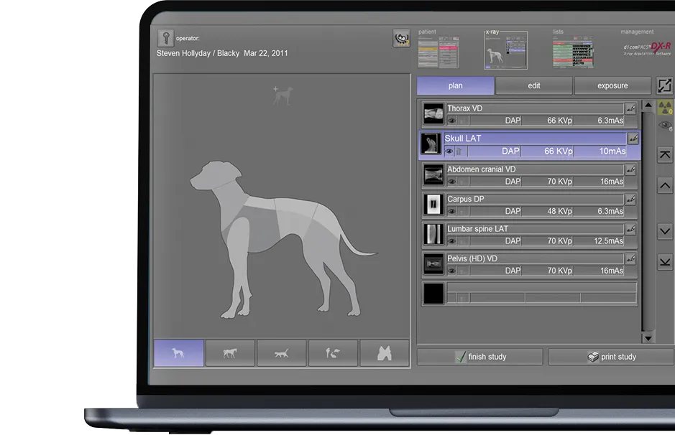Select the standing dog species button
The width and height of the screenshot is (675, 435).
[x=178, y=353]
